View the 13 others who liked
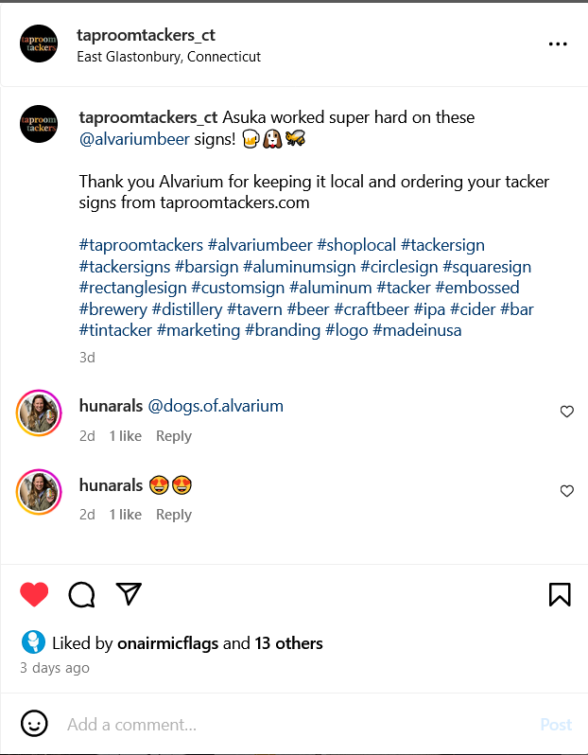The height and width of the screenshot is (755, 588). coord(288,643)
